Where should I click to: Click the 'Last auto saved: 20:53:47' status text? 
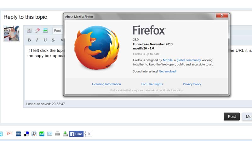(x=45, y=104)
